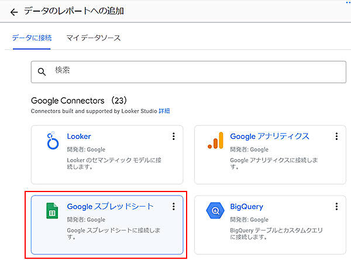The image size is (351, 260).
Task: Select the Looker connector title
Action: click(x=79, y=136)
